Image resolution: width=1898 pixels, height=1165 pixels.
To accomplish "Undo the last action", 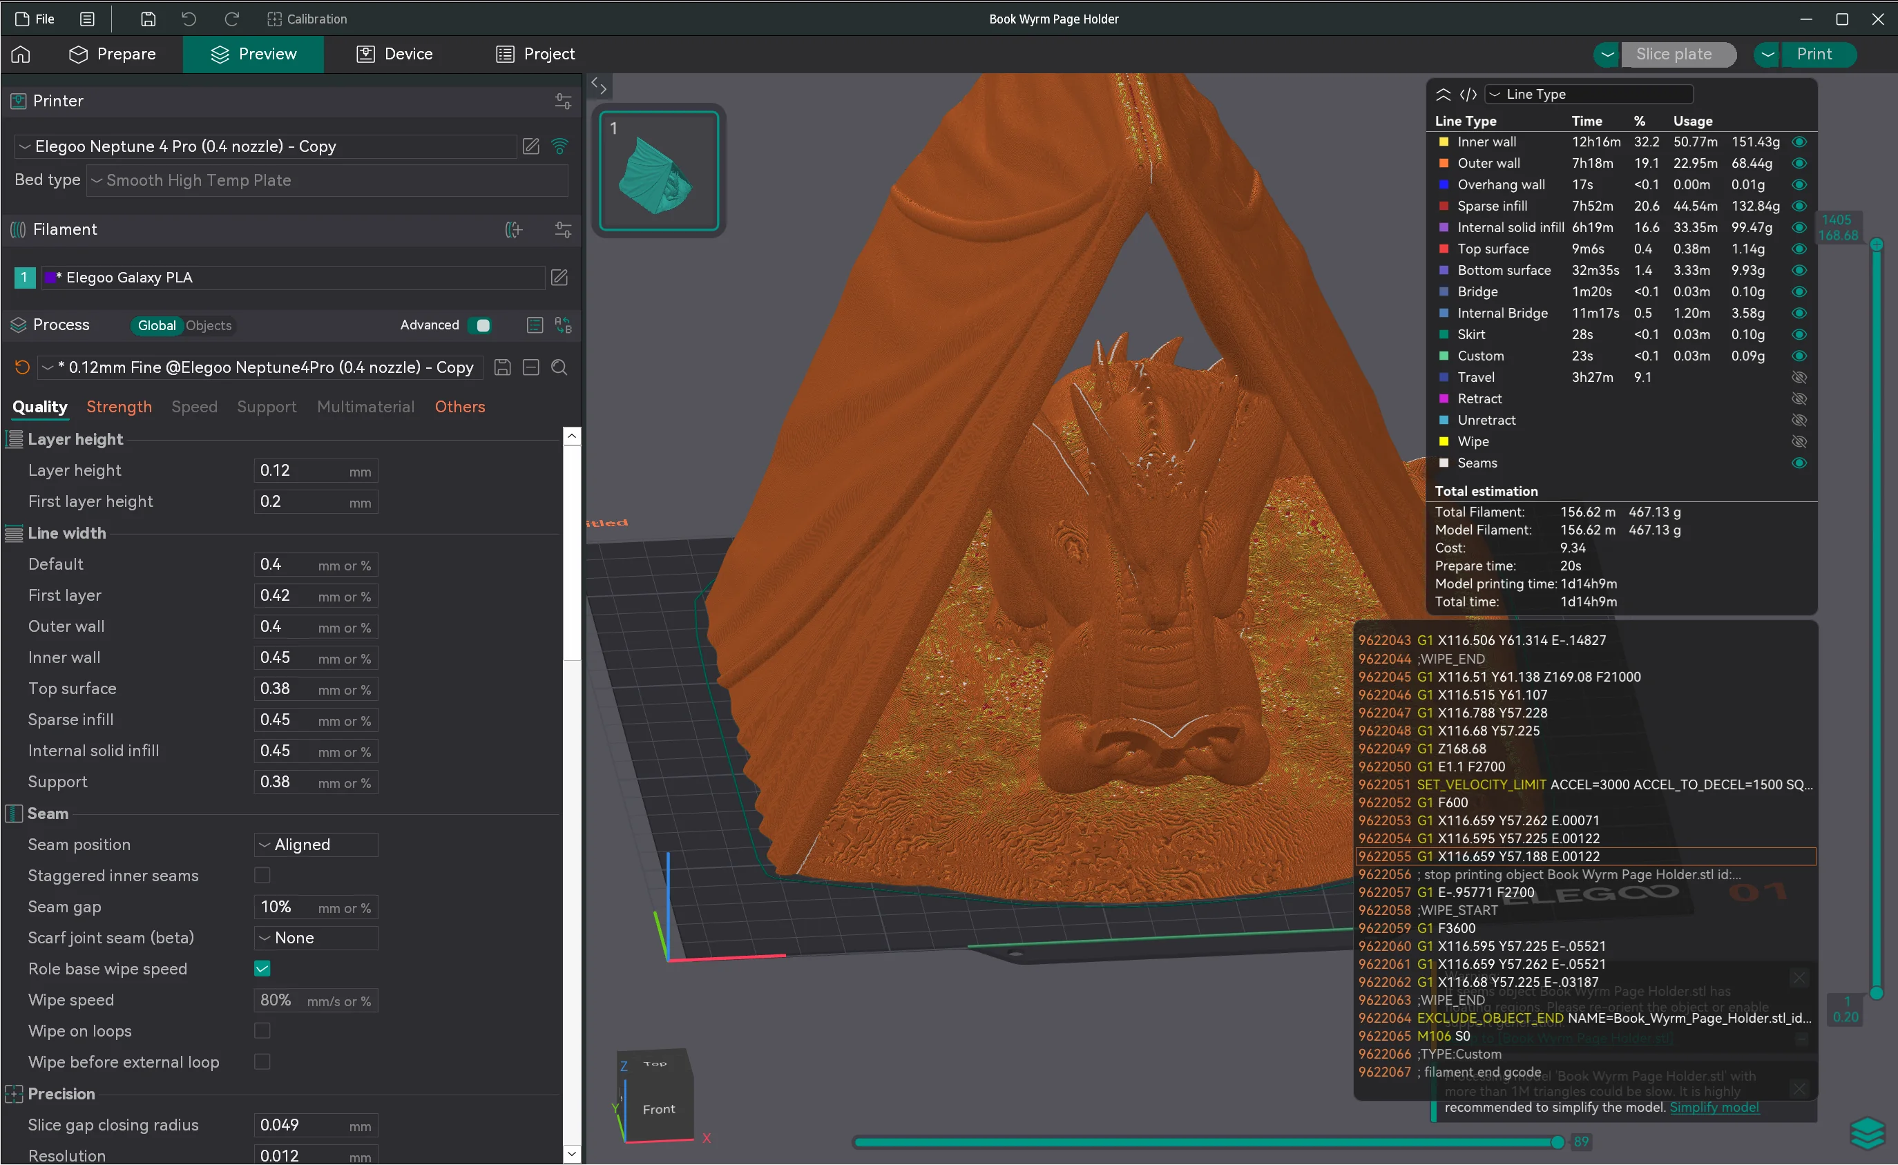I will [x=189, y=19].
